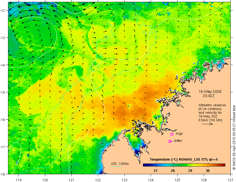
Task: Click the longitude label 121
Action: click(72, 180)
